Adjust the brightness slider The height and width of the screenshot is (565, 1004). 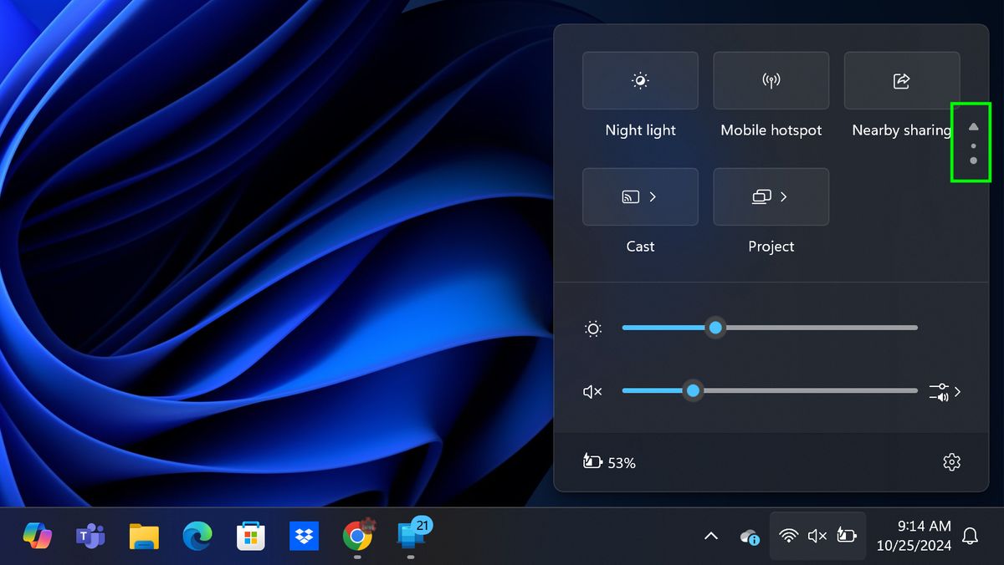click(x=715, y=327)
